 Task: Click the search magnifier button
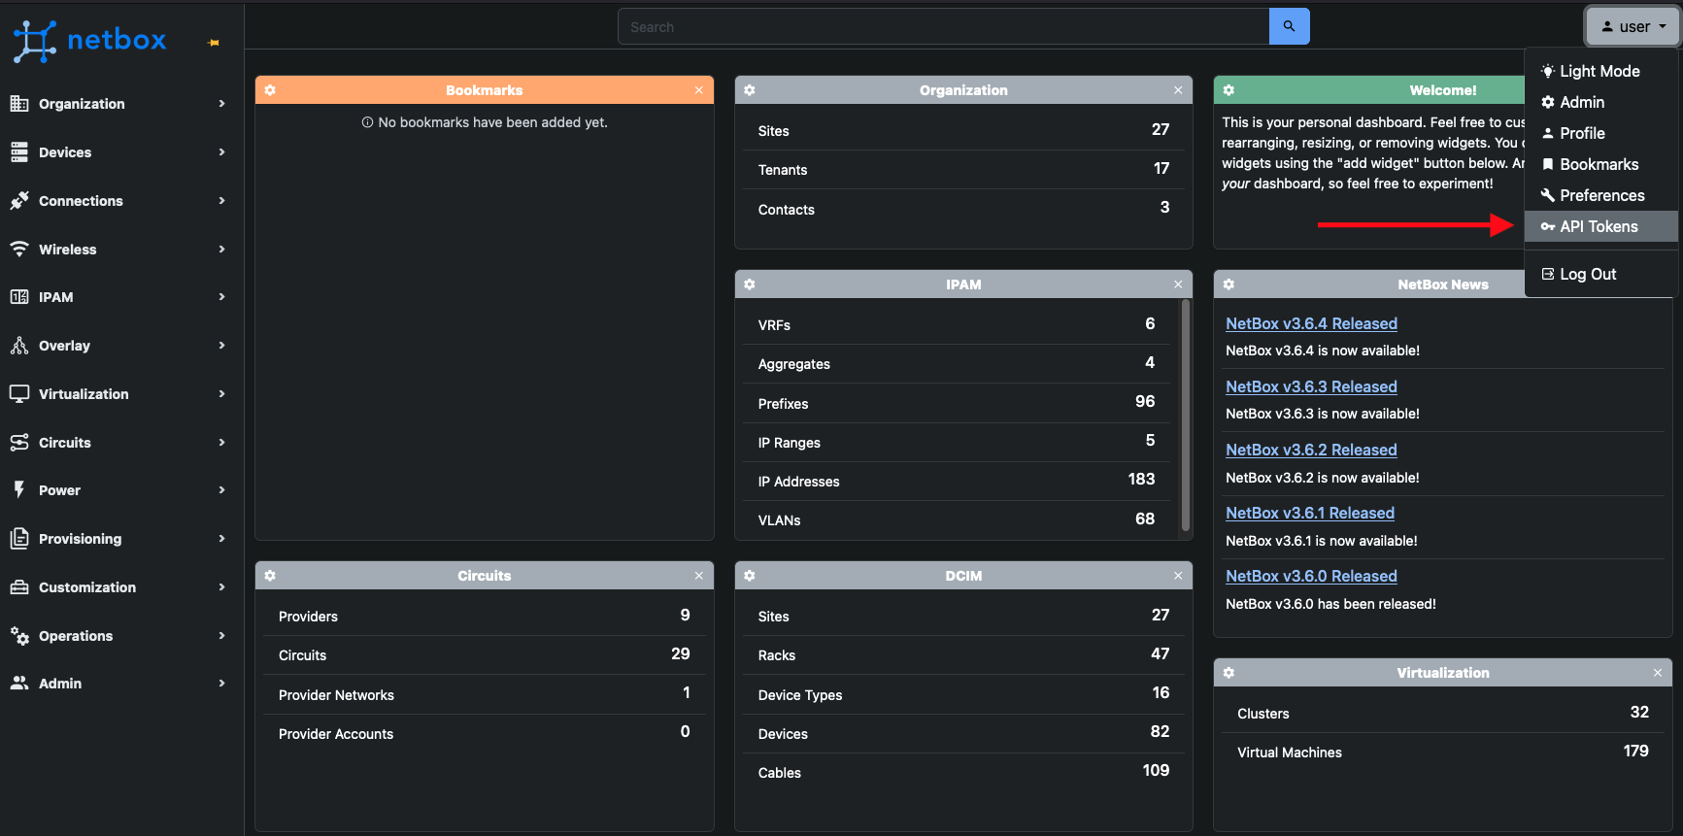pos(1289,26)
